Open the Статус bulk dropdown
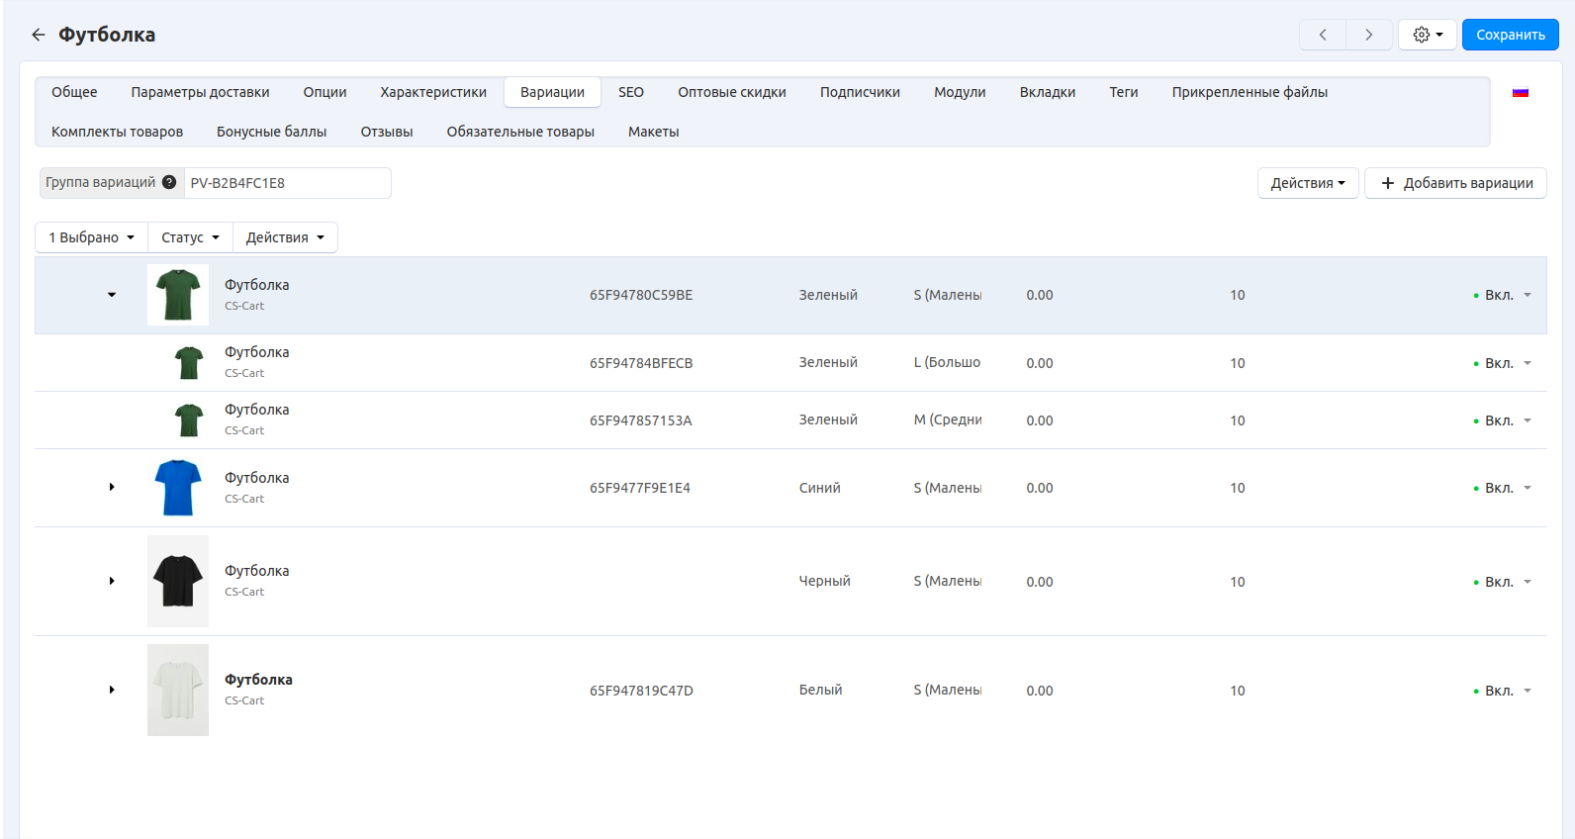Image resolution: width=1575 pixels, height=839 pixels. (x=190, y=237)
